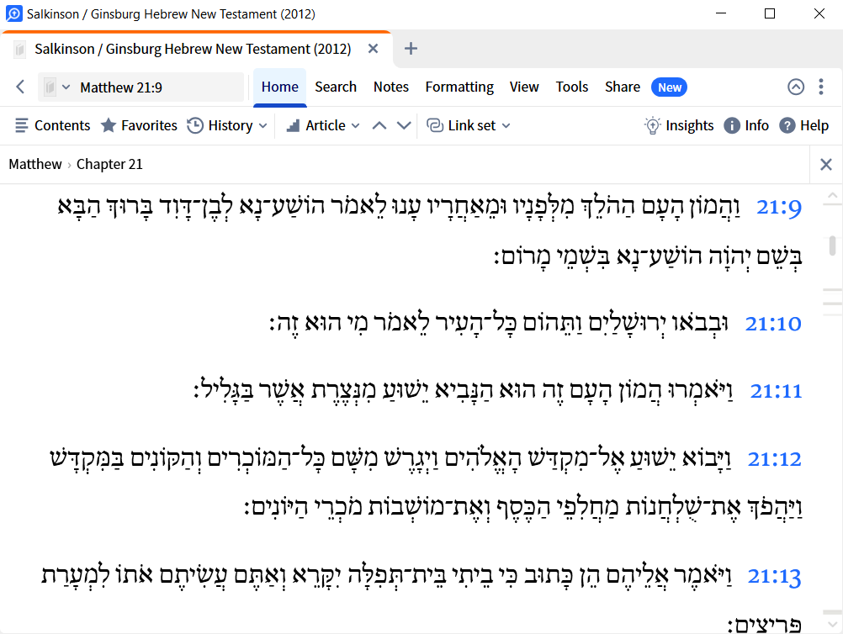843x634 pixels.
Task: Click the History clock icon
Action: (x=195, y=126)
